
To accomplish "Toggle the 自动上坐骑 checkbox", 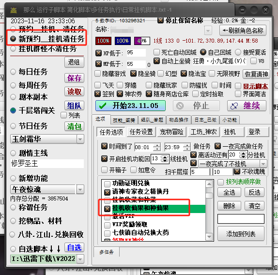I will 156,61.
